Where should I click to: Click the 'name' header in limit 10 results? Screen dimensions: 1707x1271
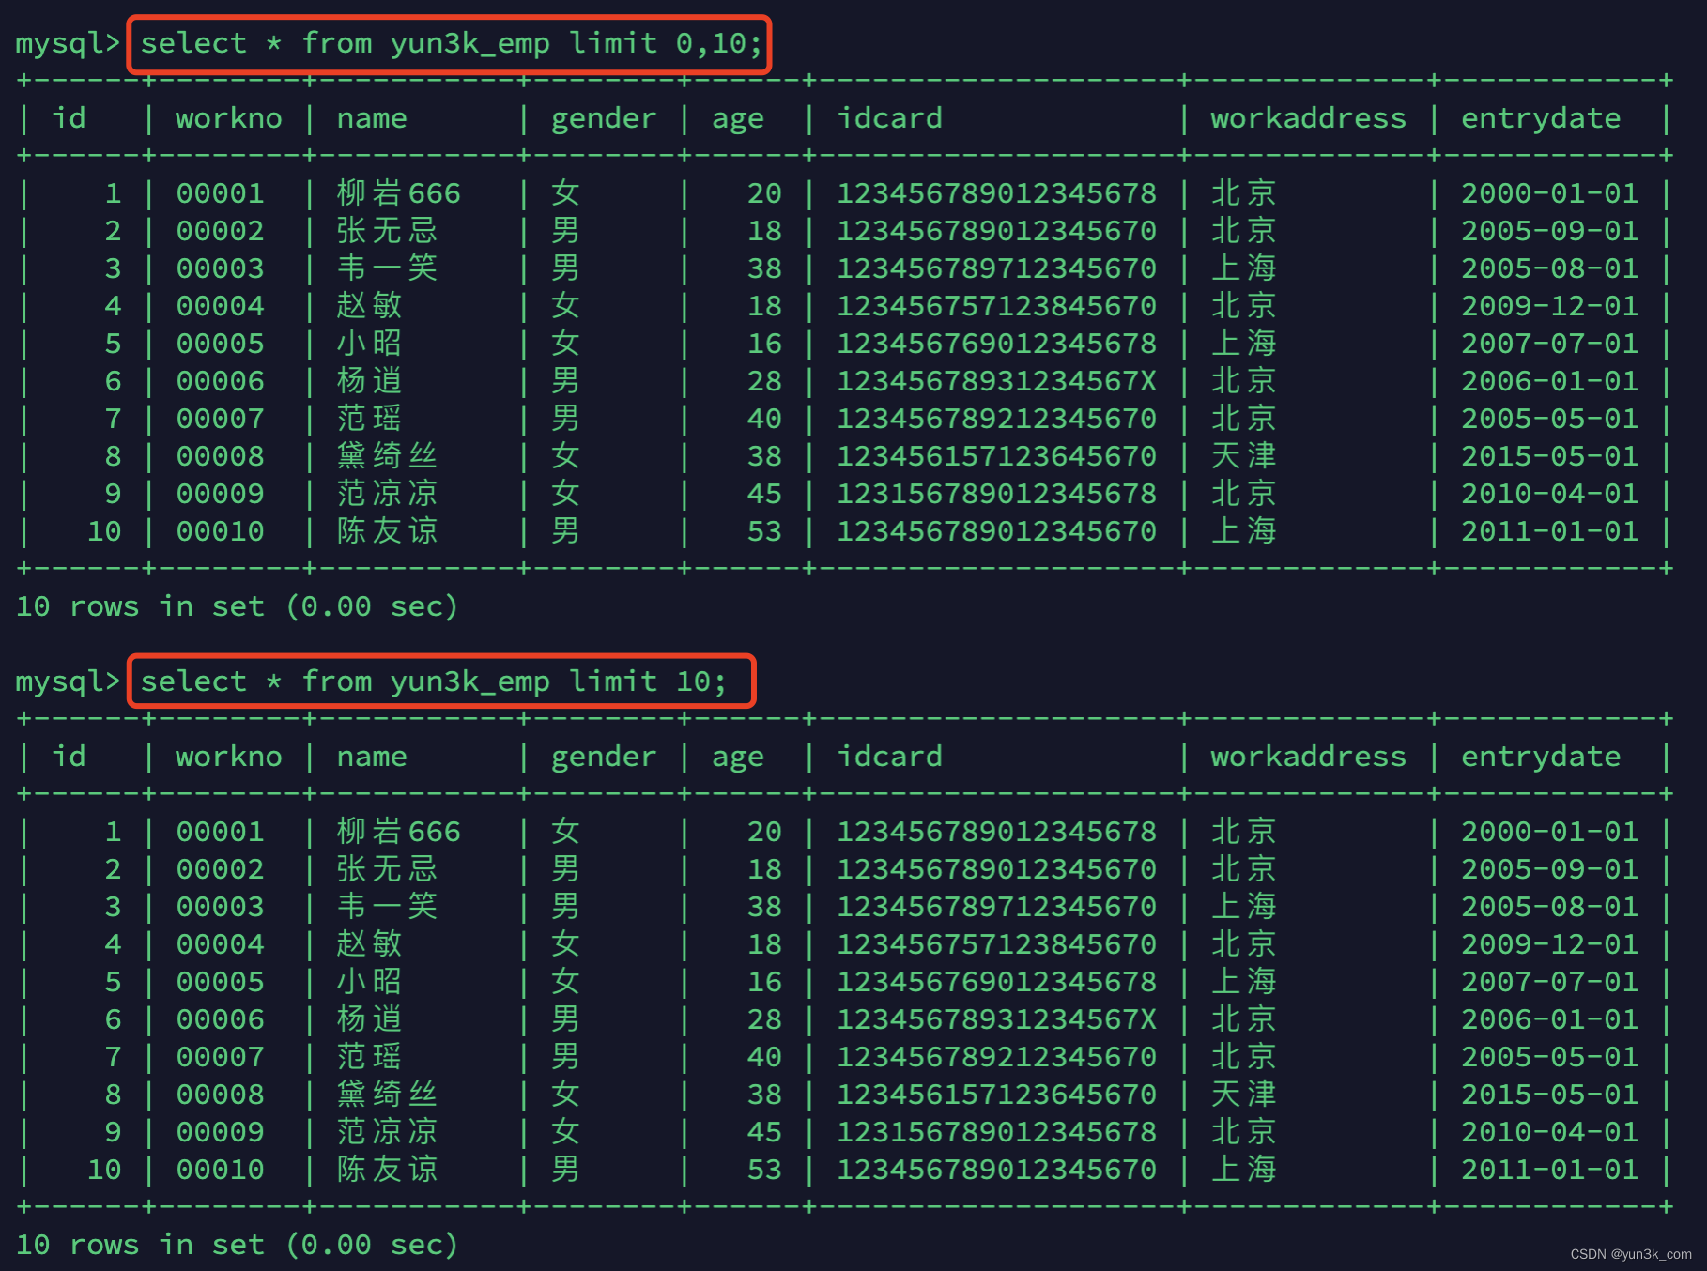tap(372, 757)
